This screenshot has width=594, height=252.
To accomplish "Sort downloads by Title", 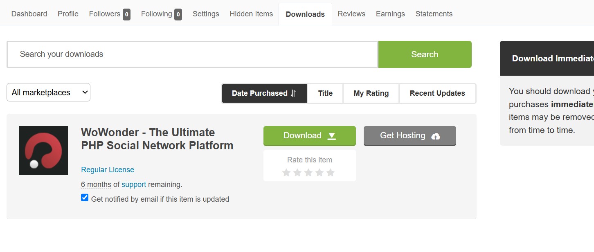I will pos(325,93).
